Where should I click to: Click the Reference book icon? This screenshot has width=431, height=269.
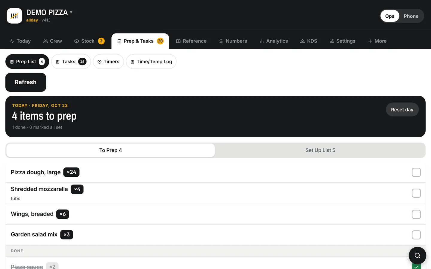pos(178,41)
